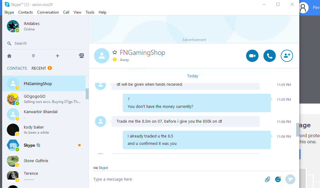The image size is (320, 188).
Task: Switch to the RECENT tab
Action: click(39, 68)
